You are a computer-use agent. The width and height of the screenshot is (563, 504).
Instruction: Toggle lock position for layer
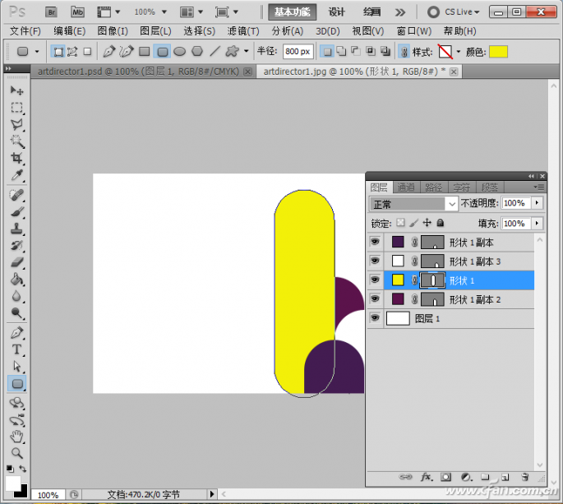click(427, 223)
